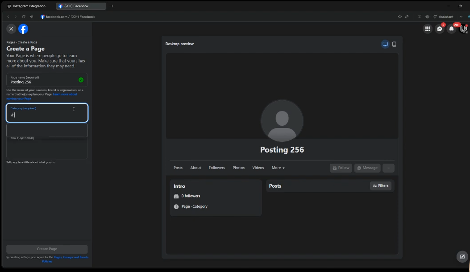The image size is (470, 272).
Task: Click the 0 followers text
Action: click(x=191, y=196)
